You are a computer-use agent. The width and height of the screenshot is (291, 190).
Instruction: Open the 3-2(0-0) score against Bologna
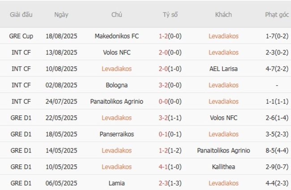coord(170,85)
